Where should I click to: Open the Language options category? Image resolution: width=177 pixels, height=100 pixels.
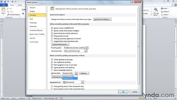tap(37, 23)
